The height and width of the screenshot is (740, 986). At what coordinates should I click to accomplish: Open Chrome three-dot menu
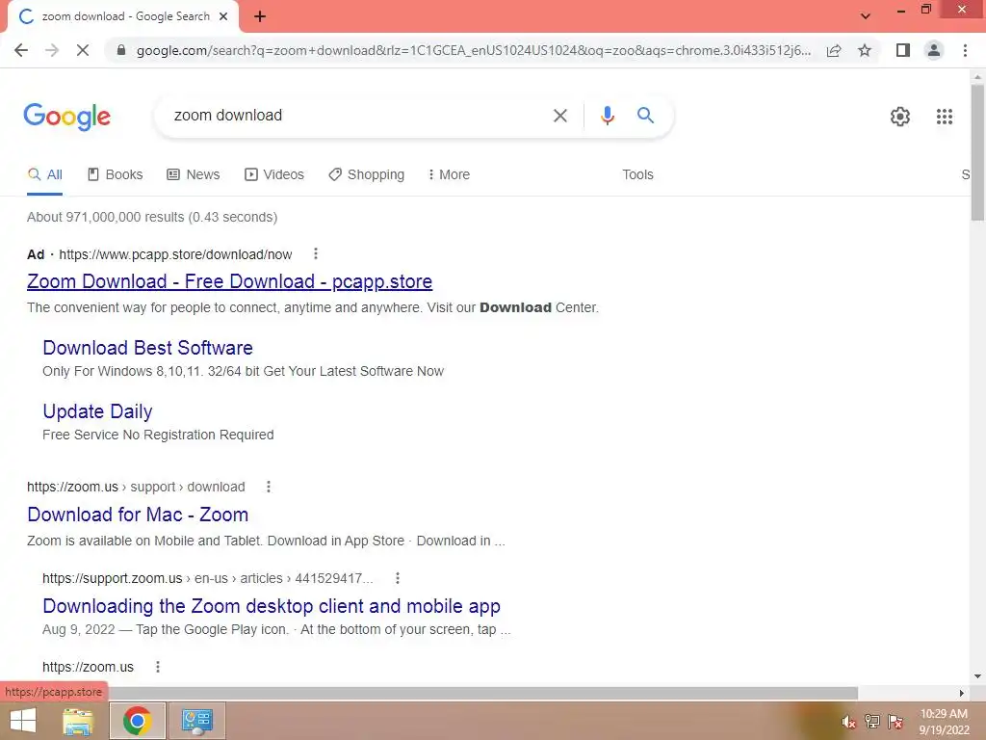[x=965, y=50]
